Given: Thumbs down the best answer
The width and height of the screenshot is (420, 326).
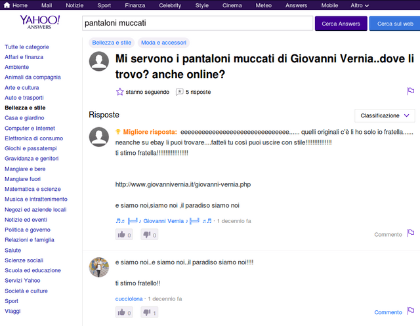Looking at the screenshot, I should click(150, 235).
